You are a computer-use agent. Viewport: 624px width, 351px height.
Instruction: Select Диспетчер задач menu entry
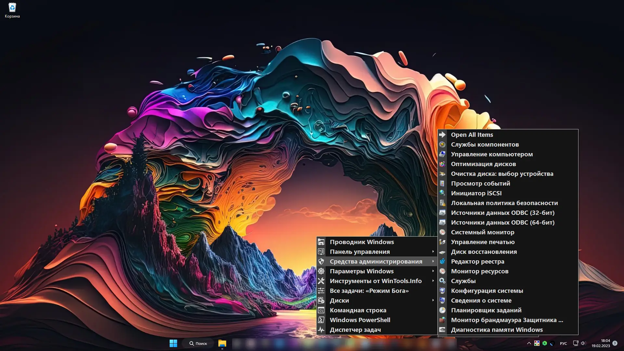point(355,330)
